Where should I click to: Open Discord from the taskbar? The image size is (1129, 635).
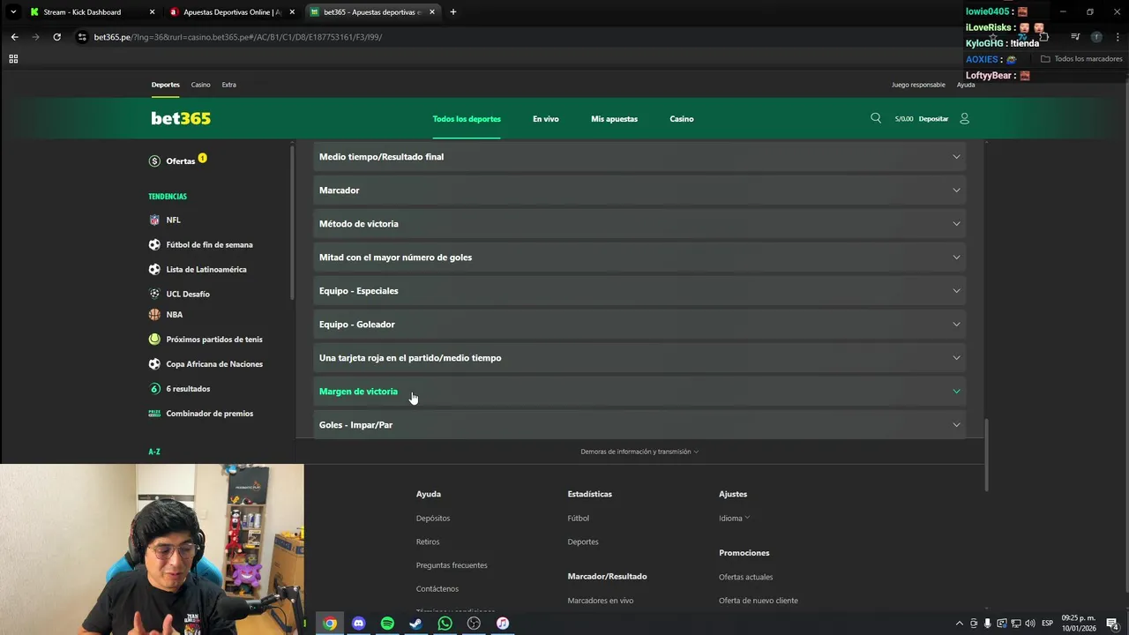tap(358, 624)
